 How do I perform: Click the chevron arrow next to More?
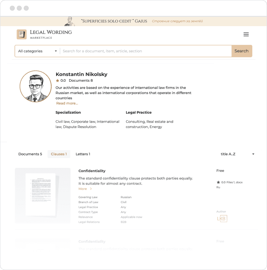pyautogui.click(x=91, y=189)
